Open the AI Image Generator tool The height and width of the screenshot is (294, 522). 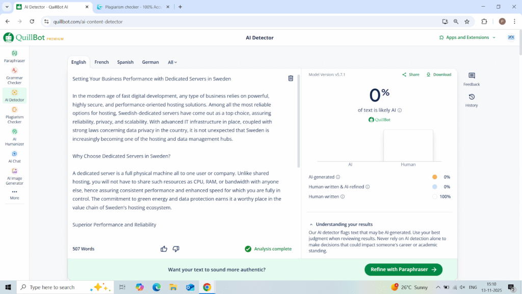pyautogui.click(x=14, y=176)
